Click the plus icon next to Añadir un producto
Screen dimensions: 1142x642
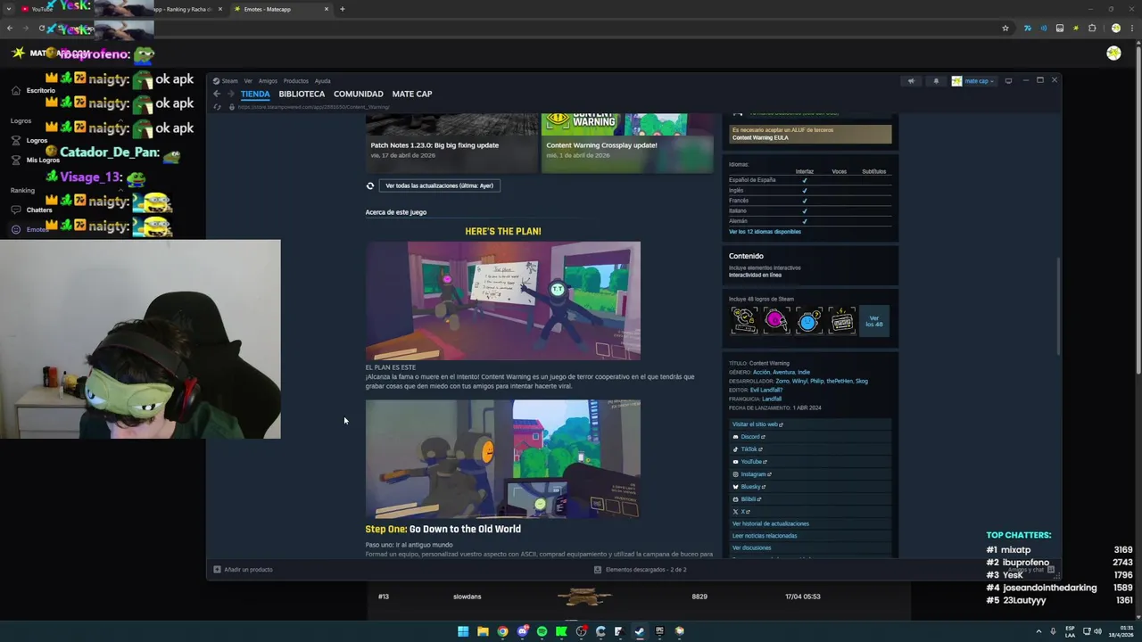tap(217, 570)
